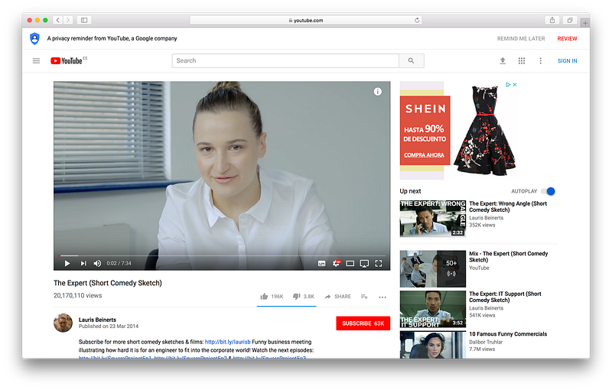Click the search magnifier button

[x=411, y=61]
